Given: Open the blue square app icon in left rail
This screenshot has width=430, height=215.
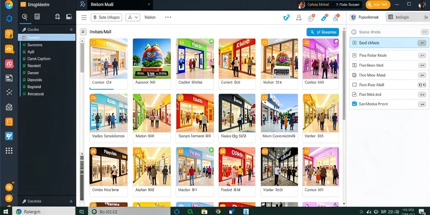Looking at the screenshot, I should tap(9, 136).
